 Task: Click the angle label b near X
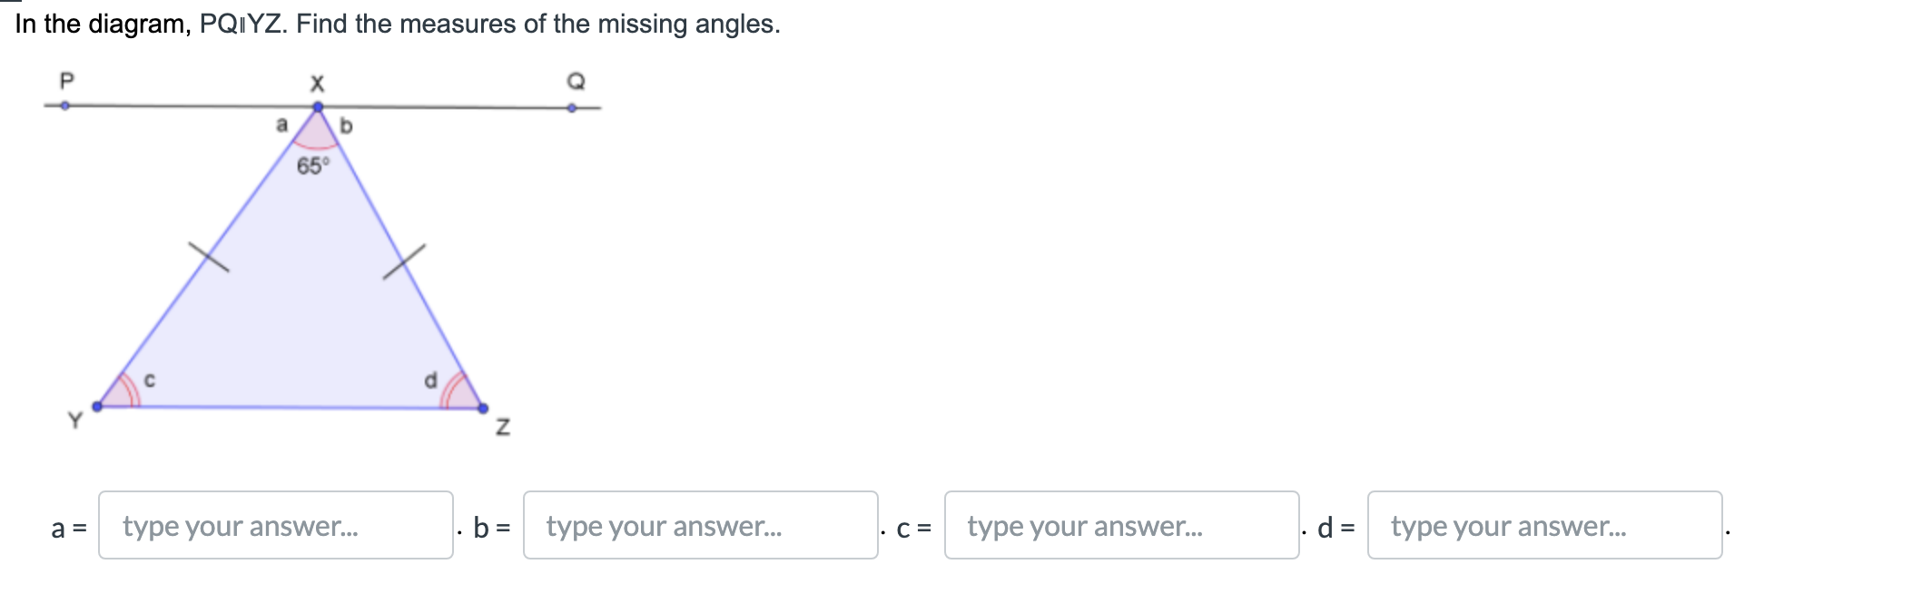[x=346, y=125]
